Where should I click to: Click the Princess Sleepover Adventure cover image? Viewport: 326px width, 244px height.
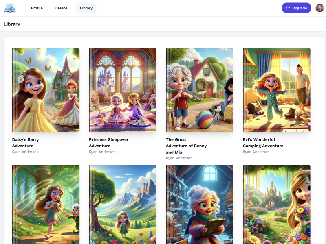coord(122,90)
